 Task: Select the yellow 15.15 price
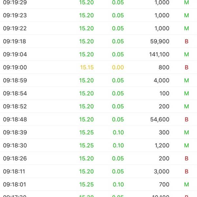click(87, 67)
